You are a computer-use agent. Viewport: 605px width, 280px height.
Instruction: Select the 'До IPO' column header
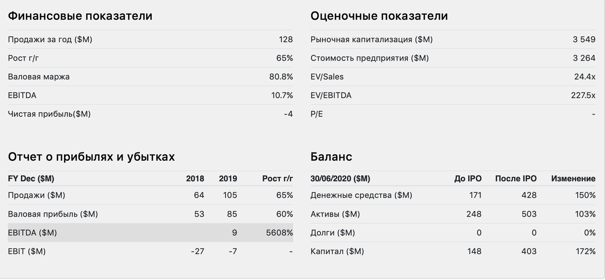click(x=467, y=179)
